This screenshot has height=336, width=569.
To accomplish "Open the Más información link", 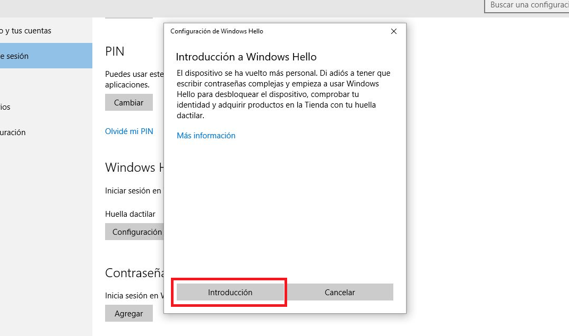I will point(206,136).
